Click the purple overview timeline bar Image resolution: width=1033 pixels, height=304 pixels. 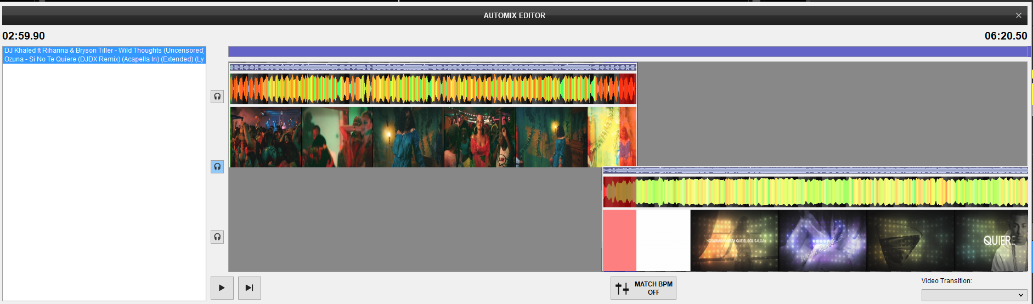628,52
